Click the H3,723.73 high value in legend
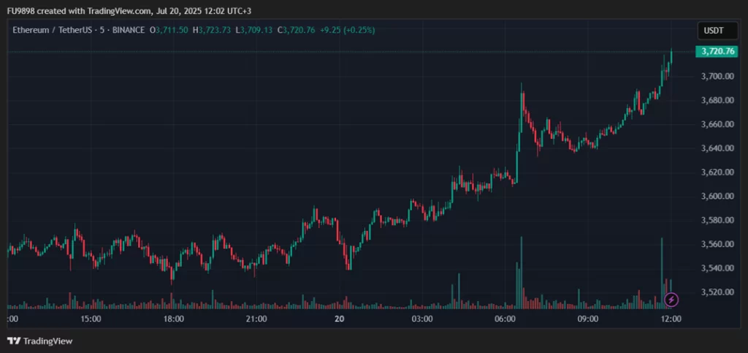 212,30
